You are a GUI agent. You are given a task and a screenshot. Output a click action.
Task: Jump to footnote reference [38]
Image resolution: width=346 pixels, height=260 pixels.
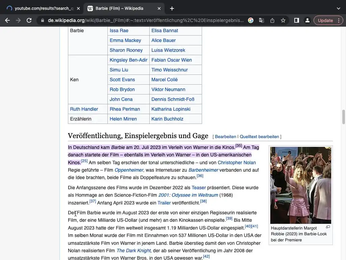point(203,201)
